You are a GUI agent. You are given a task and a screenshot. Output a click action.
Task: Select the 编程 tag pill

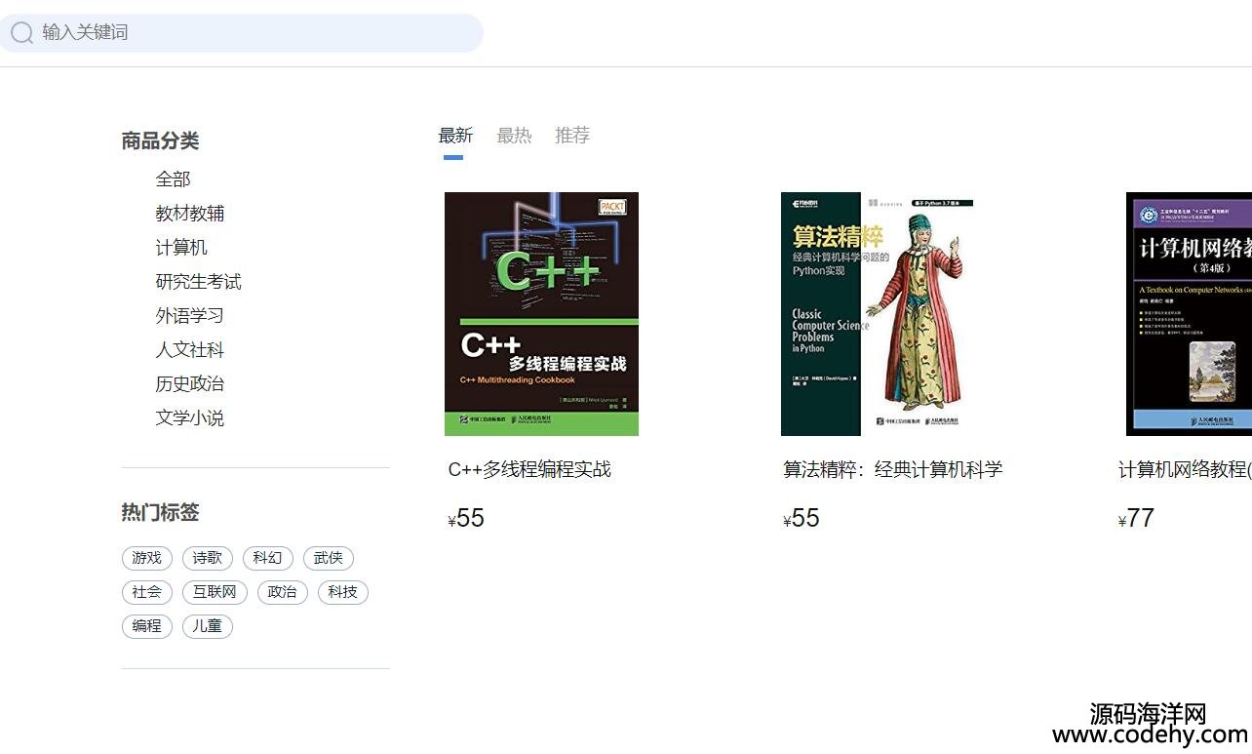click(147, 626)
